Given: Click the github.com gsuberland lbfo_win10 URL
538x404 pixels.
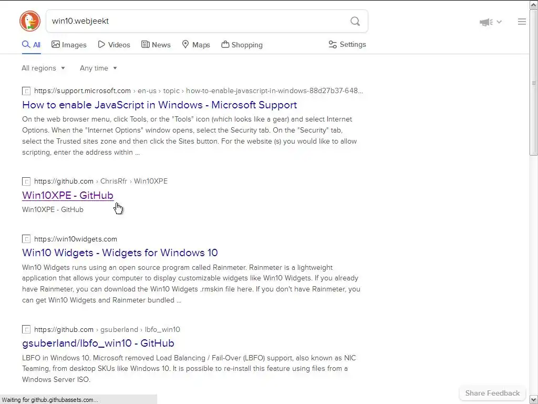Looking at the screenshot, I should click(107, 329).
